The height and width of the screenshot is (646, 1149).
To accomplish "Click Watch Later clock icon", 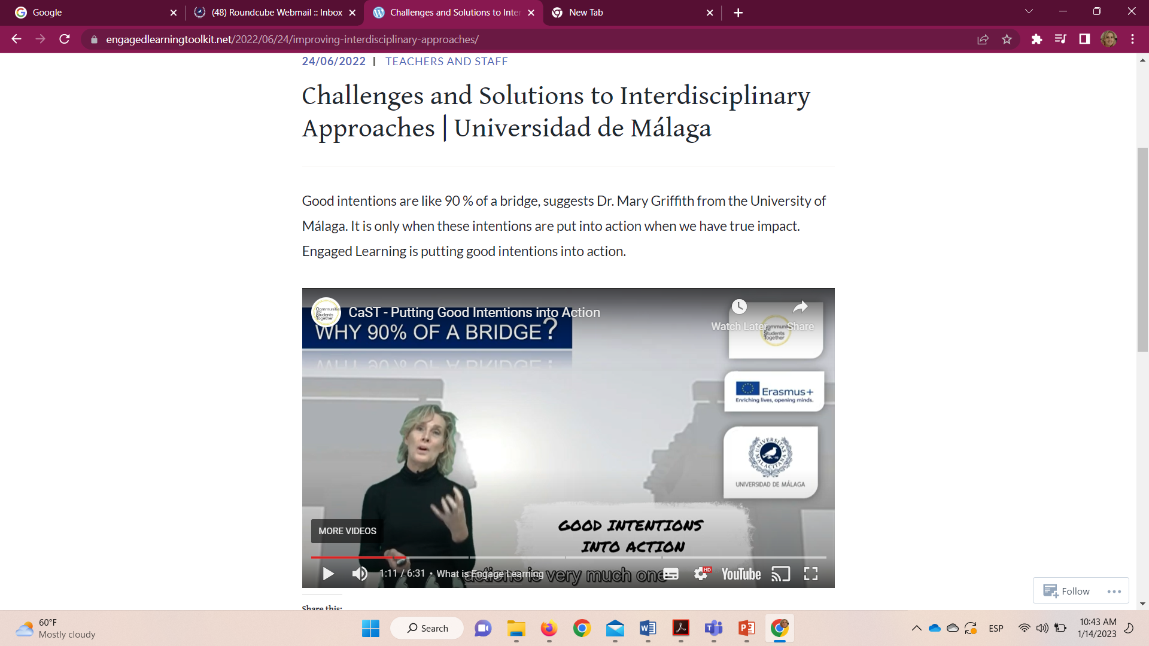I will [739, 307].
